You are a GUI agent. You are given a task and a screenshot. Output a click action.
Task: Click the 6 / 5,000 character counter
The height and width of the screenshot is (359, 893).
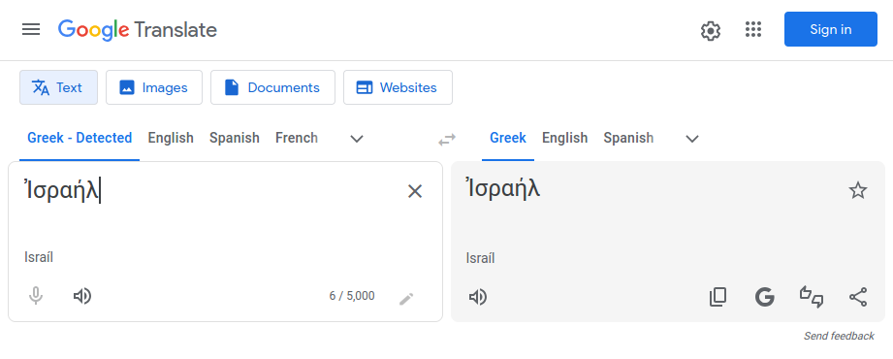pos(352,296)
